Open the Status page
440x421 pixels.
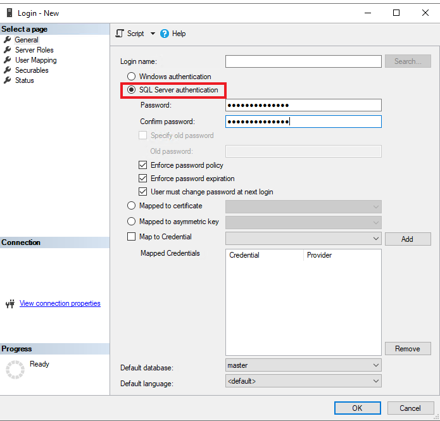point(25,80)
